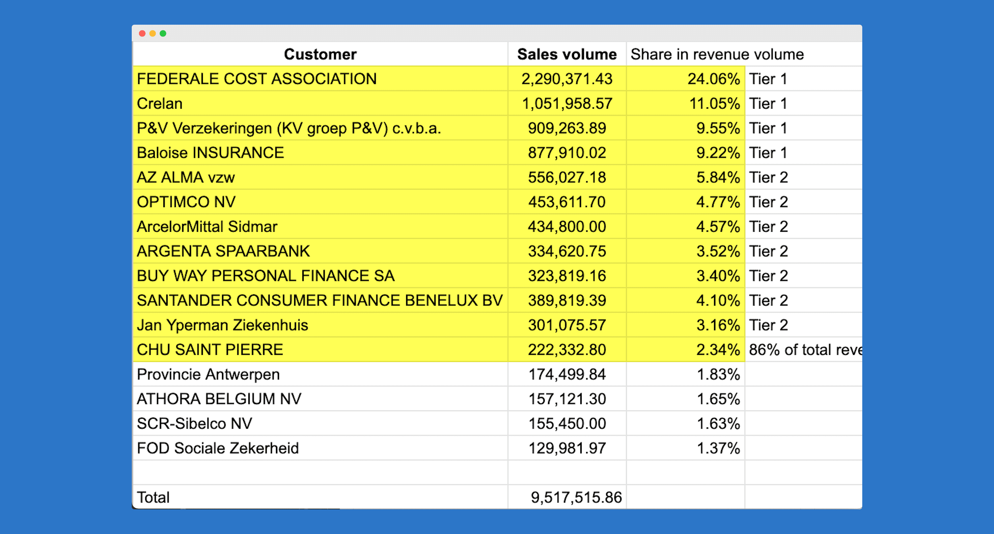Click the Sales volume header
994x534 pixels.
click(x=566, y=54)
